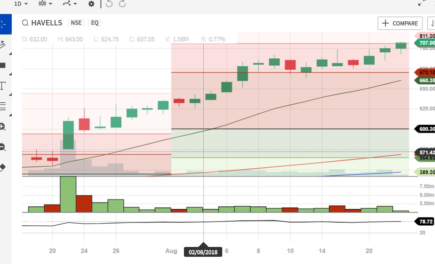Screen dimensions: 435x264
Task: Select the text annotation tool
Action: pyautogui.click(x=3, y=86)
